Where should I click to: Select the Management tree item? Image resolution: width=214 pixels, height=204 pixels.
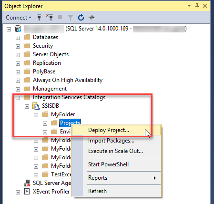[50, 89]
